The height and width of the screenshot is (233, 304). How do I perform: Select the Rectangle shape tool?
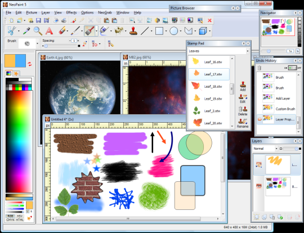click(159, 31)
